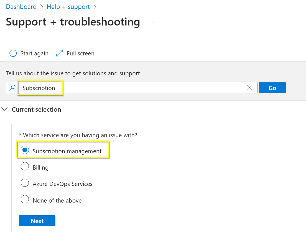The height and width of the screenshot is (243, 306).
Task: Click the Next button
Action: tap(37, 221)
